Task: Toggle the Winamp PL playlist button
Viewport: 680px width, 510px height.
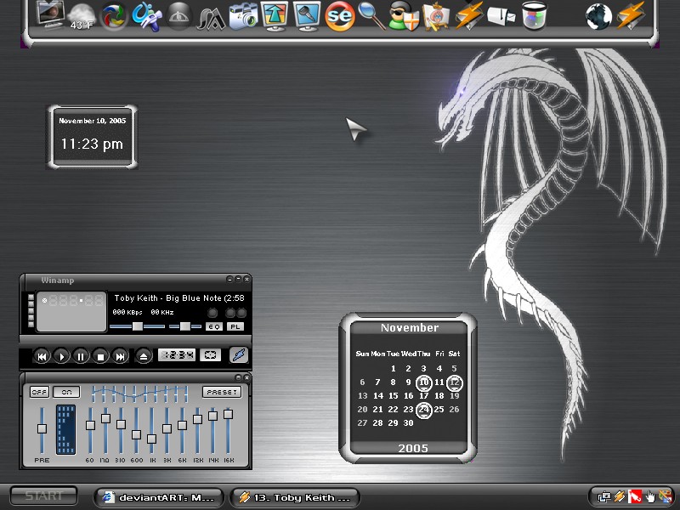Action: (x=235, y=326)
